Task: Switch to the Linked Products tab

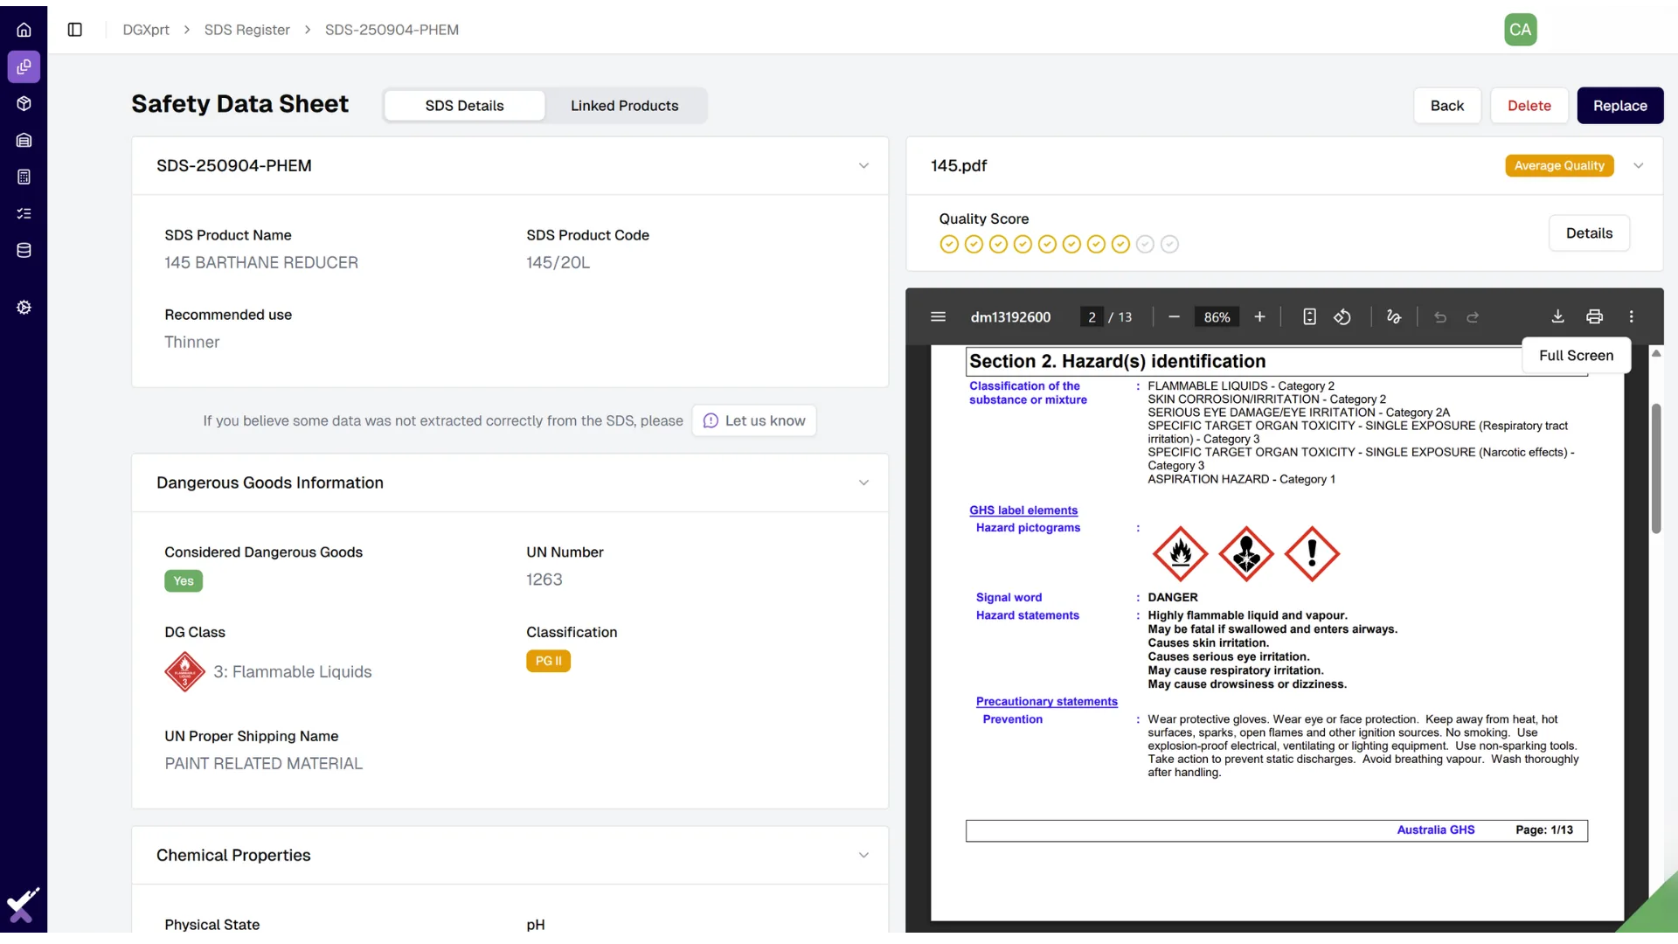Action: coord(624,106)
